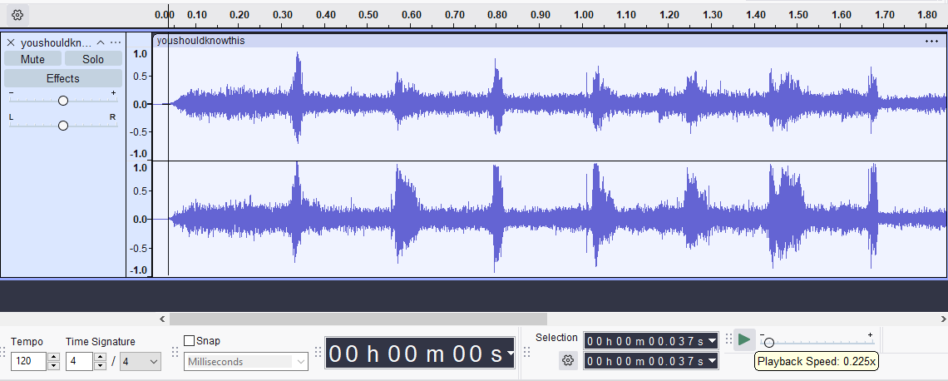Open the Selection toolbar settings gear
The width and height of the screenshot is (948, 381).
(x=567, y=360)
